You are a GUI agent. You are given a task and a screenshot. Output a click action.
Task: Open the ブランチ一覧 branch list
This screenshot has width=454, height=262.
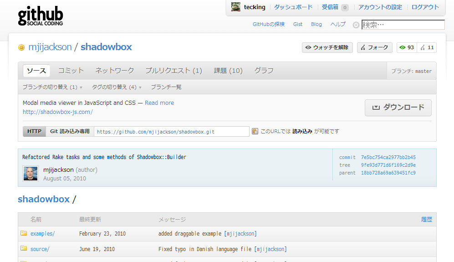click(x=166, y=87)
